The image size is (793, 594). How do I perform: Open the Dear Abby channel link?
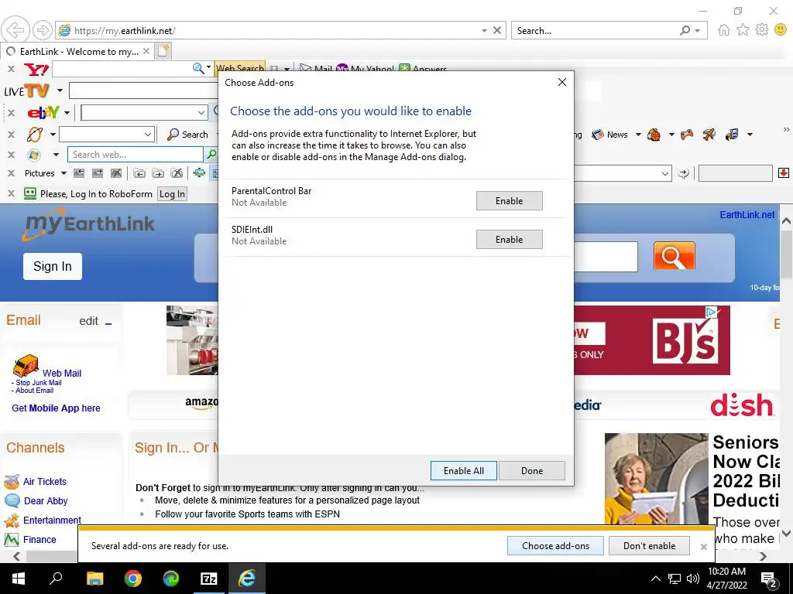pyautogui.click(x=46, y=501)
